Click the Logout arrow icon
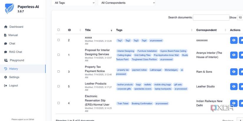This screenshot has width=243, height=121. pos(6,86)
